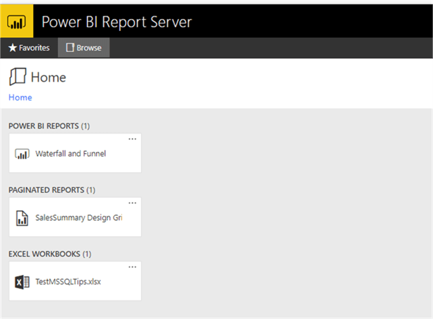Click the PAGINATED REPORTS (1) heading

(52, 190)
